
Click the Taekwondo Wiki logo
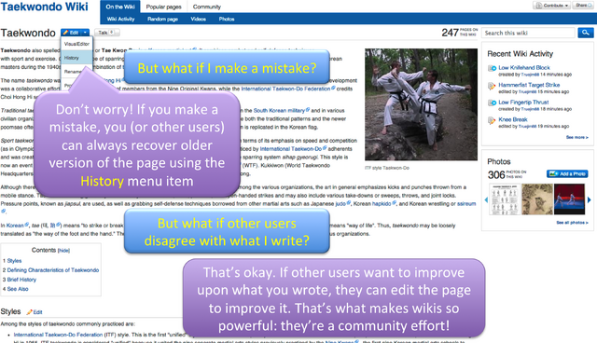(44, 7)
